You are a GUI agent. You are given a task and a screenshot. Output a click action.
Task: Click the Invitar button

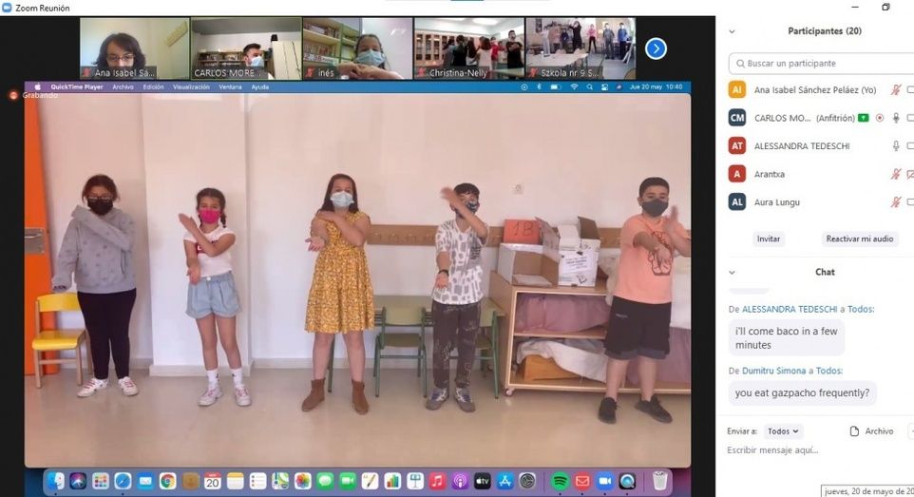click(x=768, y=239)
